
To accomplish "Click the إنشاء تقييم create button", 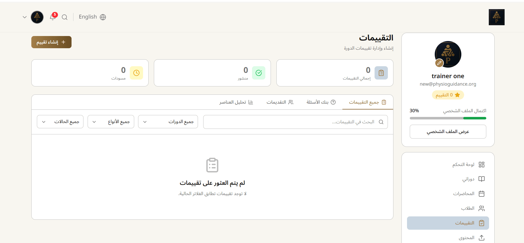I will [51, 42].
